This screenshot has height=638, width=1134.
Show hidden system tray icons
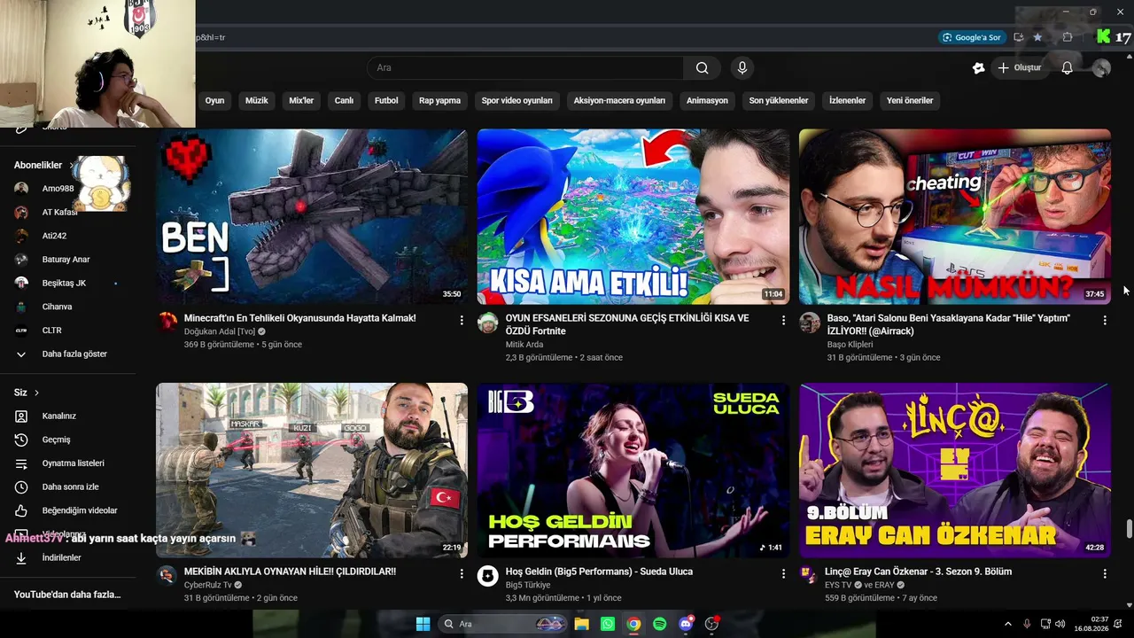pyautogui.click(x=1007, y=624)
